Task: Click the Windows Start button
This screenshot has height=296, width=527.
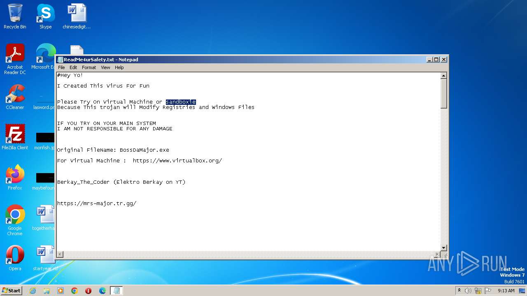Action: 12,291
